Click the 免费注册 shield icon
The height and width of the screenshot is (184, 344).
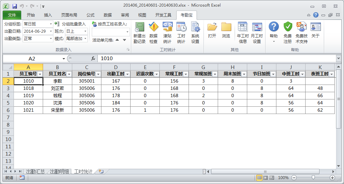(x=288, y=33)
